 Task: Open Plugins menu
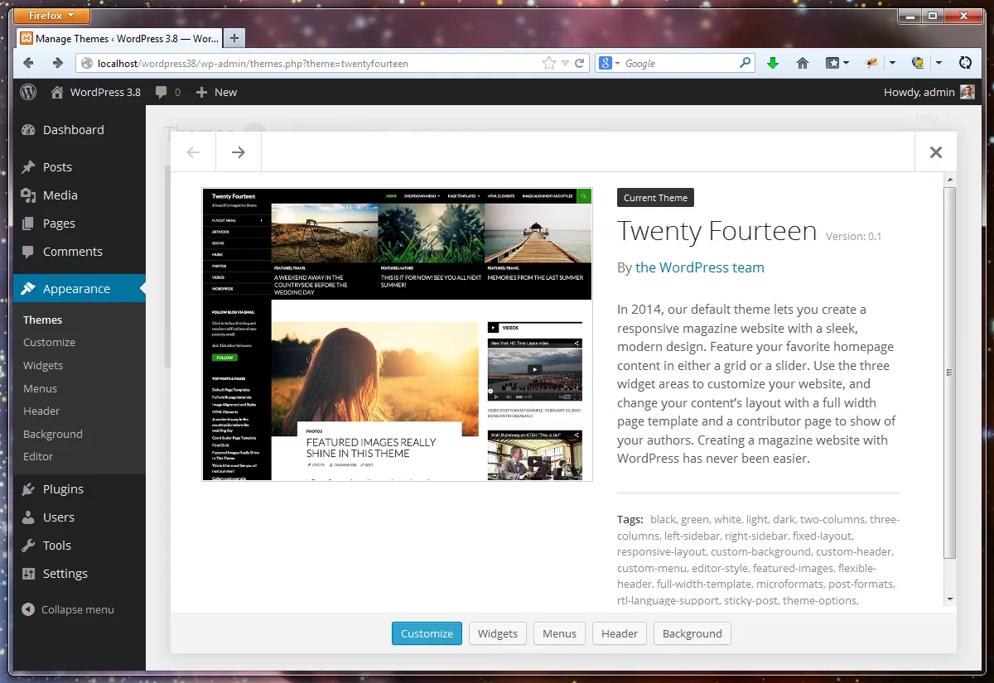tap(80, 488)
